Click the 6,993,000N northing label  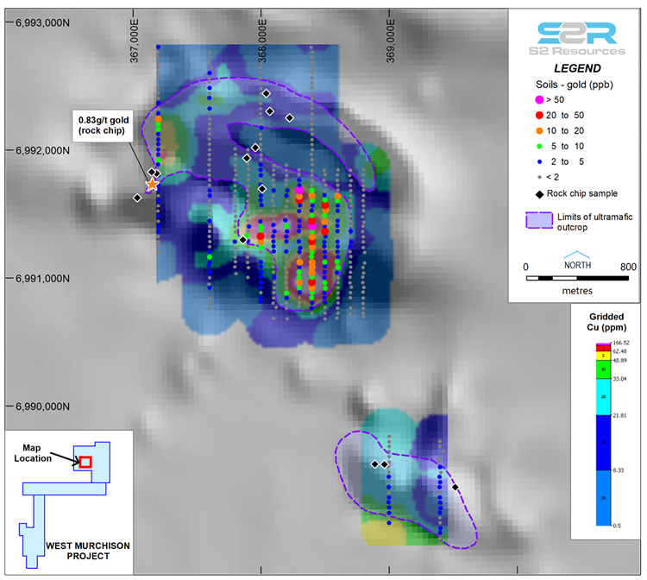42,22
